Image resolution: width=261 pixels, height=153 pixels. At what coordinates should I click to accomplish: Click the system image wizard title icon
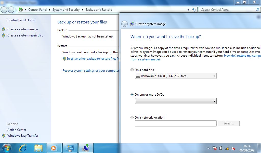point(132,24)
